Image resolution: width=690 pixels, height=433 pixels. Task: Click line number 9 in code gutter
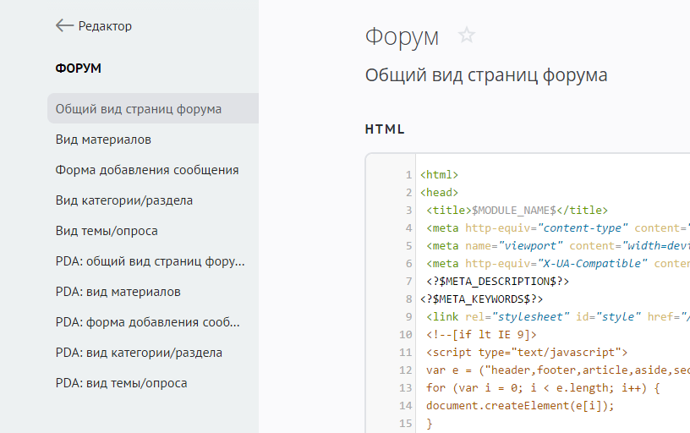pyautogui.click(x=408, y=316)
